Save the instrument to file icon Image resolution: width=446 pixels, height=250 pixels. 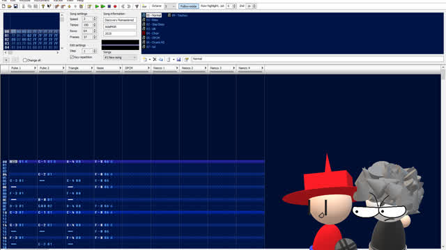click(178, 59)
